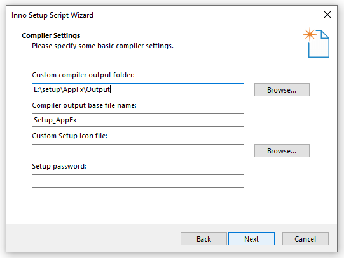Click the 'Setup password:' label
344x258 pixels.
click(x=59, y=166)
